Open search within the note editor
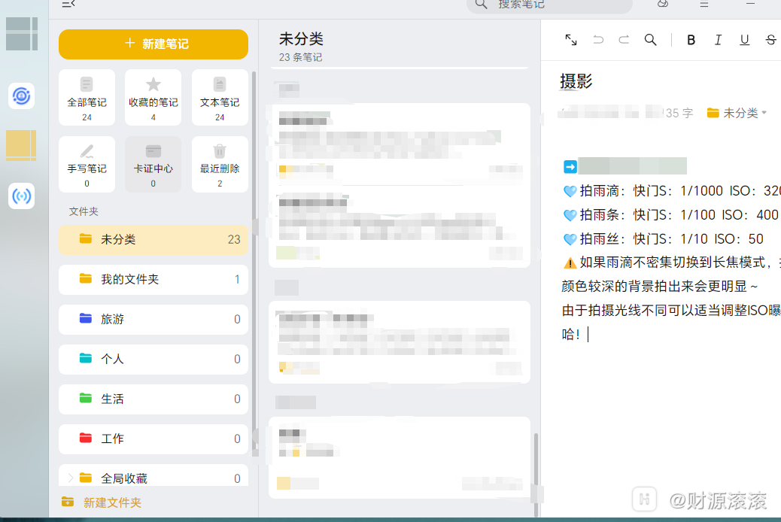 tap(651, 41)
